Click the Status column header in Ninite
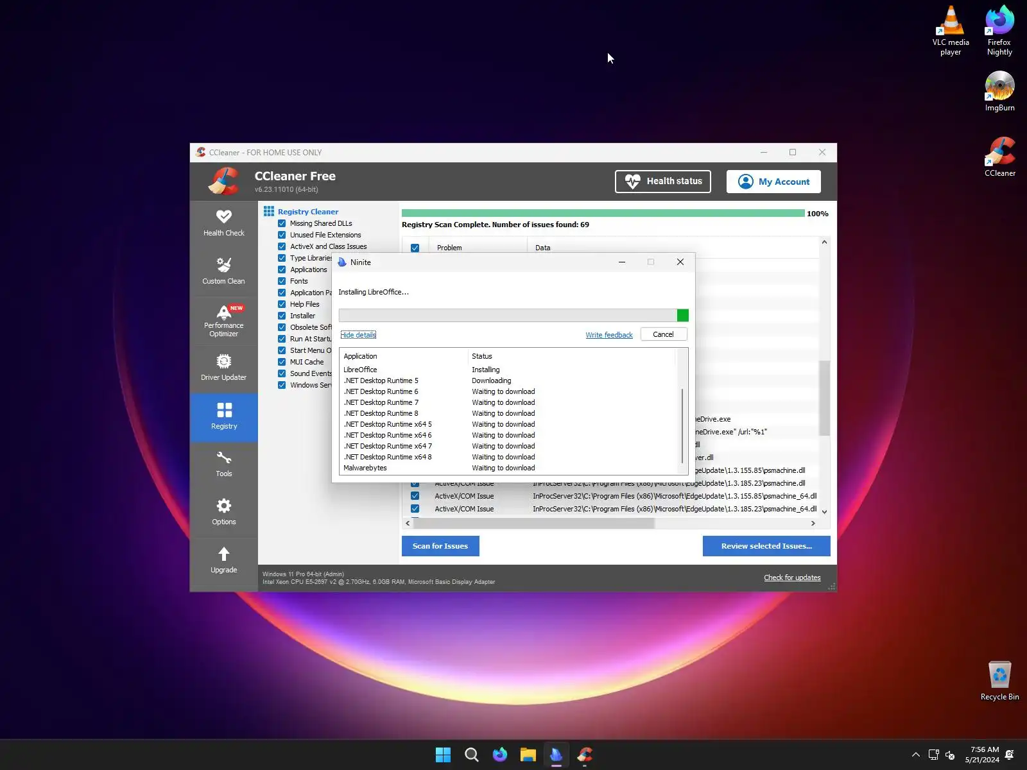The width and height of the screenshot is (1027, 770). click(573, 356)
